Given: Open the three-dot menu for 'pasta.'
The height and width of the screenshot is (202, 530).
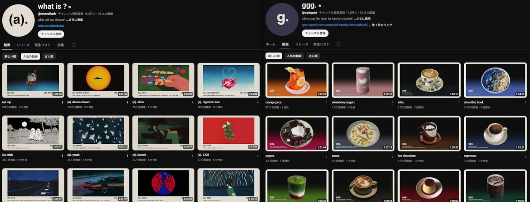Looking at the screenshot, I should pos(393,156).
